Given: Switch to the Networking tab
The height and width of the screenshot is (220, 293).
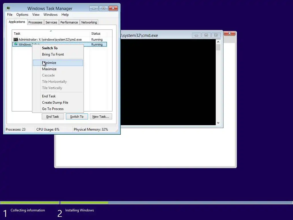Looking at the screenshot, I should click(89, 22).
